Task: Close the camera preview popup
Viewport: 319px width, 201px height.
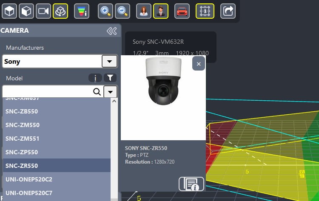Action: coord(199,64)
